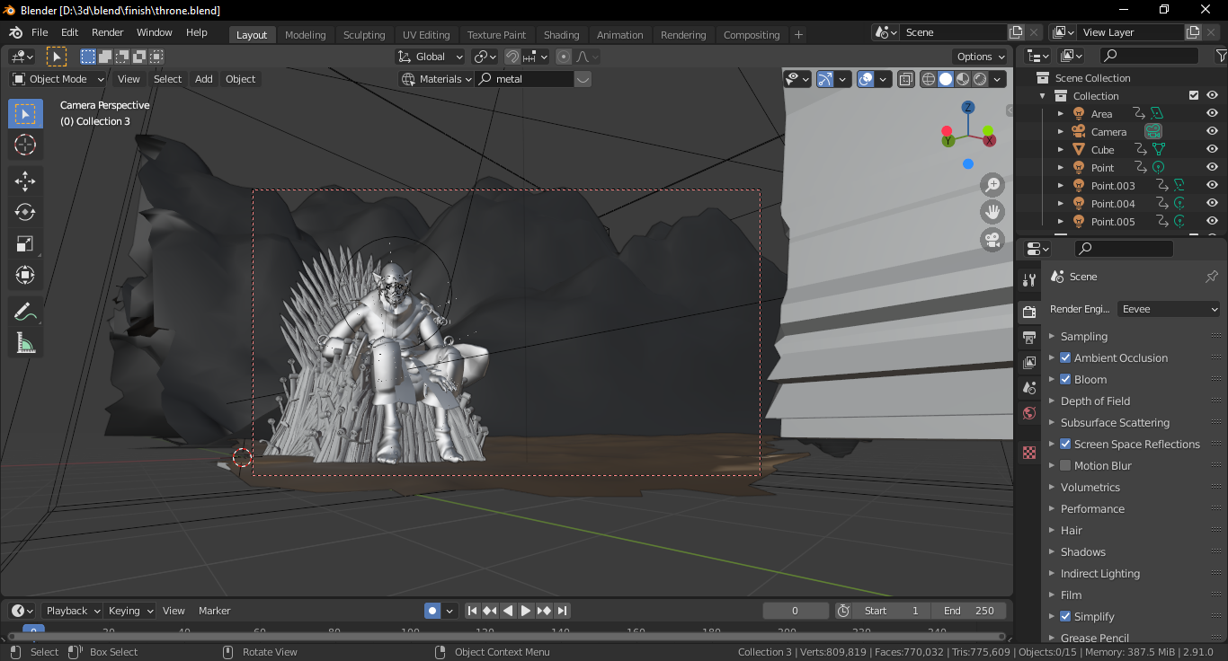Viewport: 1228px width, 661px height.
Task: Disable the Bloom effect
Action: pyautogui.click(x=1065, y=379)
